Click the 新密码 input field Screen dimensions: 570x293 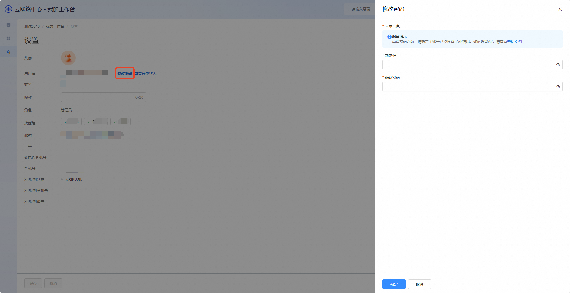click(x=473, y=65)
